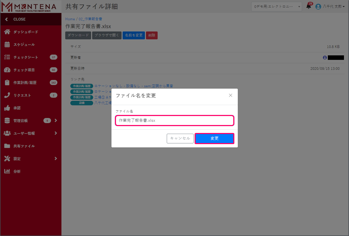Click the notification bell icon
Image resolution: width=349 pixels, height=236 pixels.
click(x=308, y=7)
